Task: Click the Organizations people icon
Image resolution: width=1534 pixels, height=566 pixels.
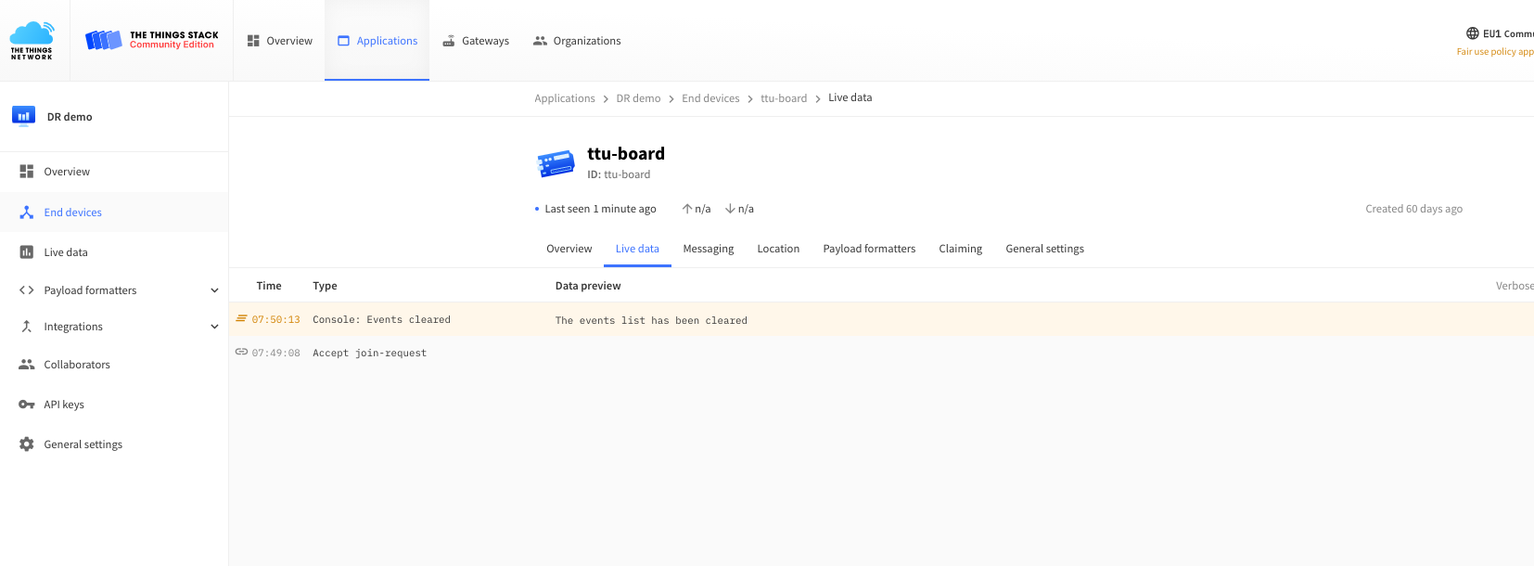Action: point(540,41)
